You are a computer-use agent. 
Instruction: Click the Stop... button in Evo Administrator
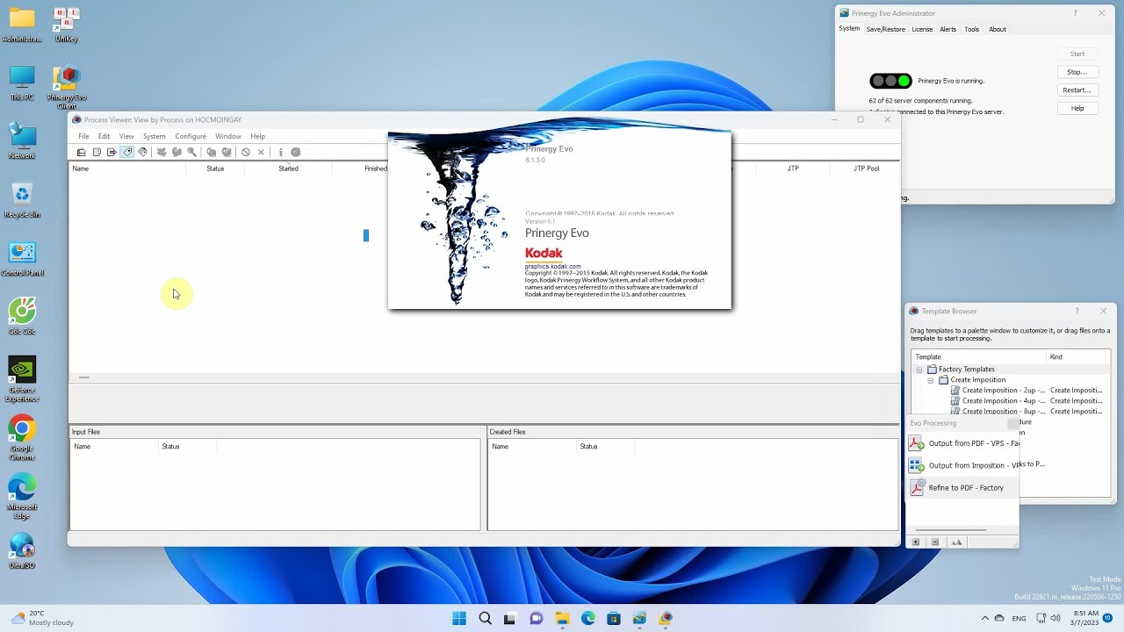pyautogui.click(x=1077, y=72)
